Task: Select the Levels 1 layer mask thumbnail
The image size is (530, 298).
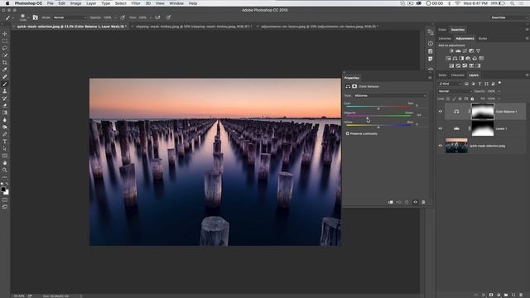Action: (x=482, y=128)
